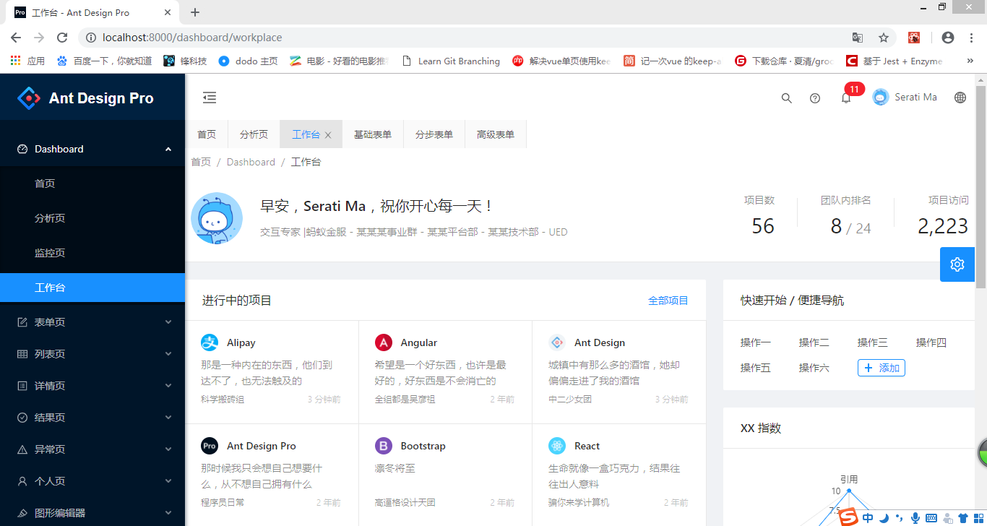The width and height of the screenshot is (987, 526).
Task: Open notifications bell with 11 badge
Action: click(846, 98)
